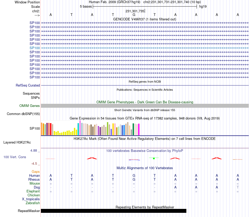Click the T base in the Dog row
Viewport: 249px width, 217px height.
tap(238, 187)
